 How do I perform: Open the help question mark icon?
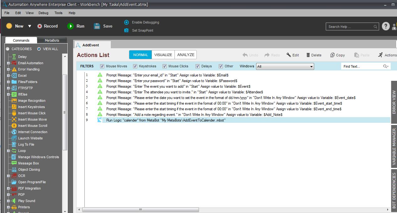[386, 27]
